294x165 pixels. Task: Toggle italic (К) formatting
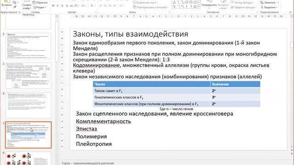(x=57, y=6)
